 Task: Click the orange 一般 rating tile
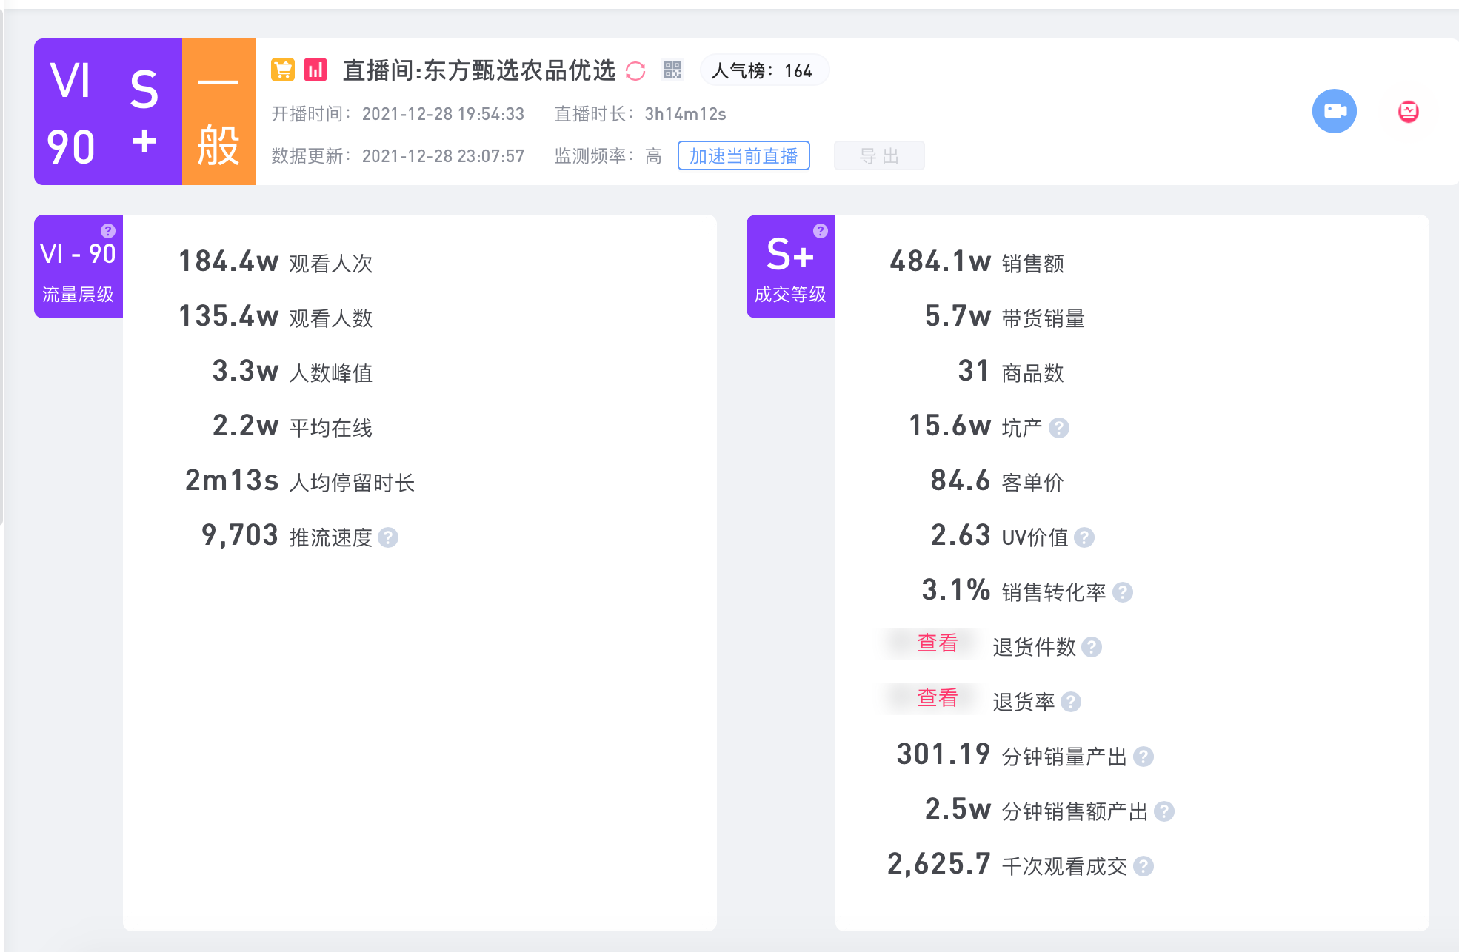[218, 112]
